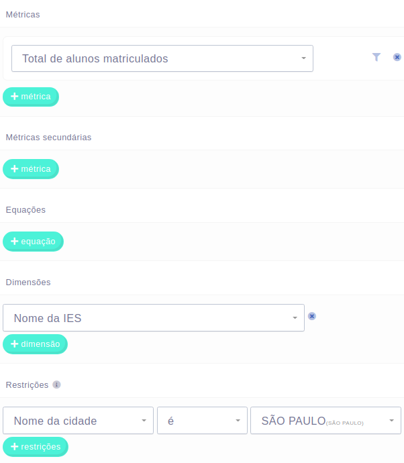Click the caret arrow of the metric selector
The image size is (404, 463).
click(x=303, y=58)
